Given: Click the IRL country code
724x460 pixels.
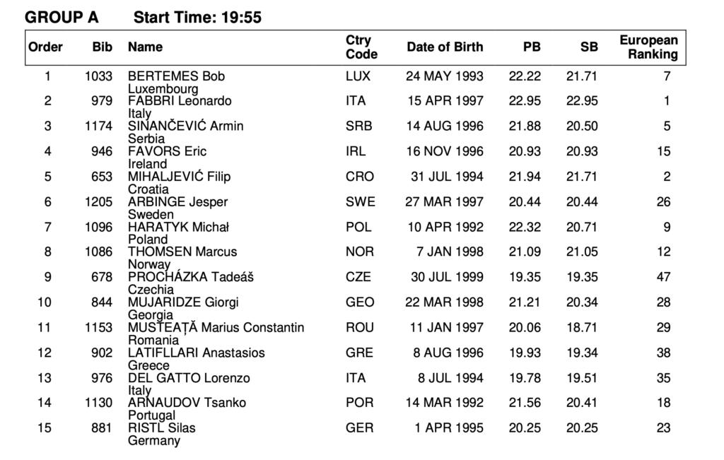Looking at the screenshot, I should tap(356, 151).
